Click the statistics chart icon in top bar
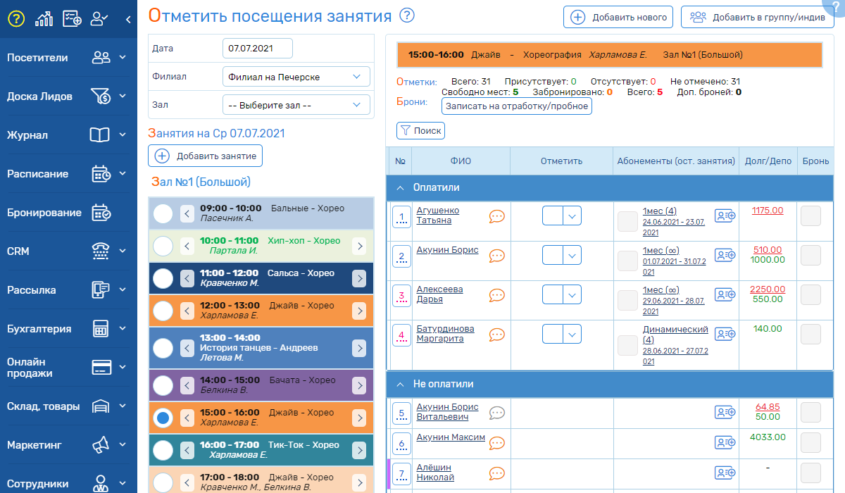 (44, 19)
